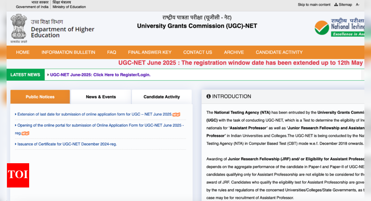
Task: Click the A- font size decrease control
Action: click(x=357, y=5)
